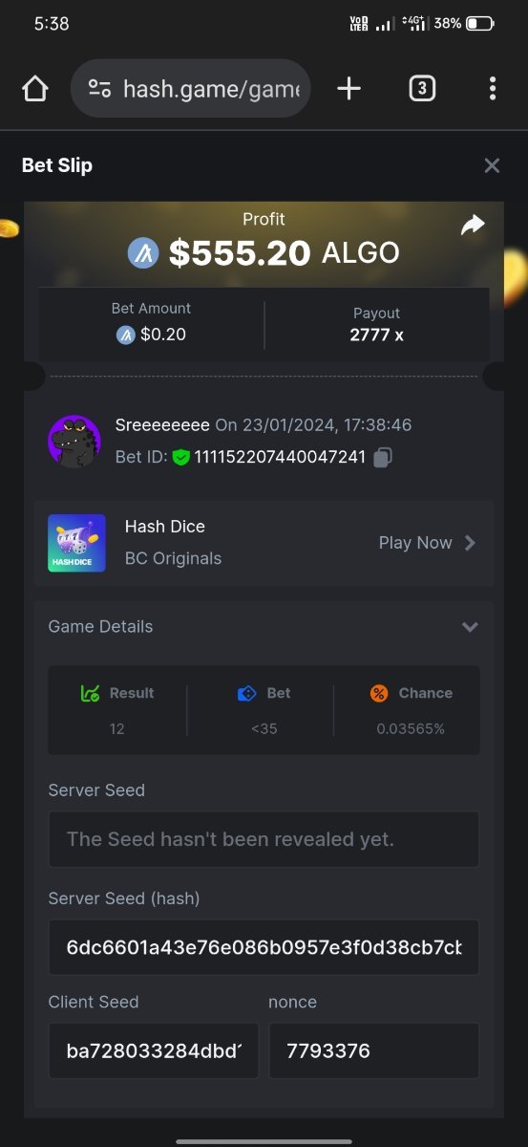This screenshot has width=528, height=1147.
Task: Open site info icon in address bar
Action: pos(99,89)
